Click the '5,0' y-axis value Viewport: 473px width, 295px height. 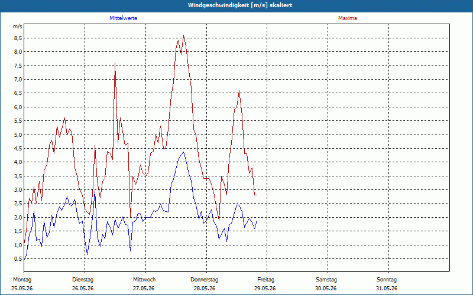click(18, 135)
